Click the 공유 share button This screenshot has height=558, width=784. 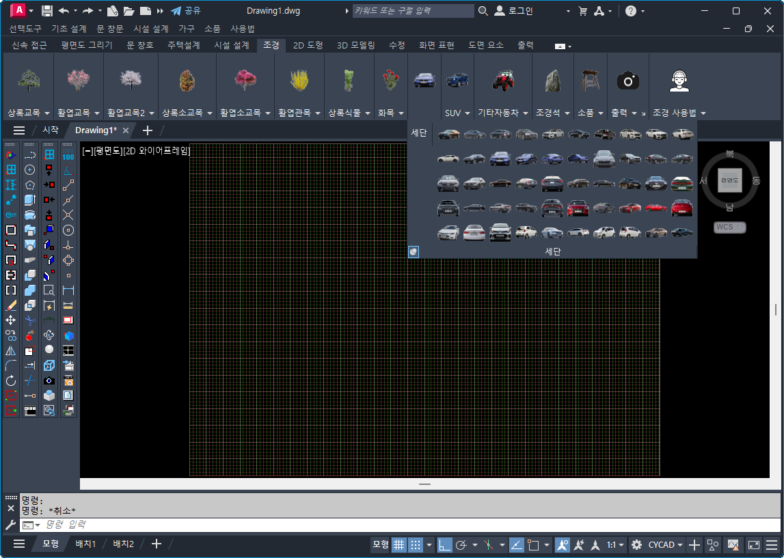point(186,11)
